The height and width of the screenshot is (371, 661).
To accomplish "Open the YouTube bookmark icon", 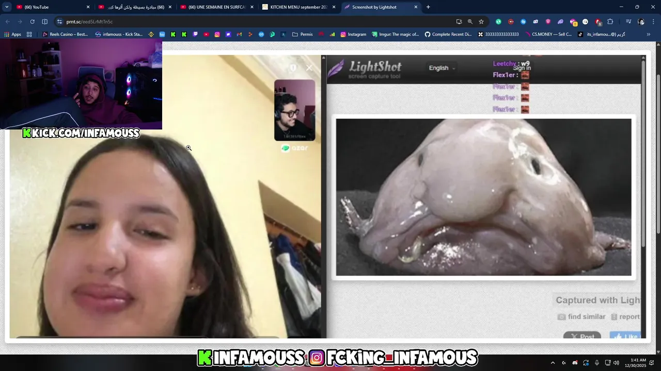I will [x=206, y=35].
